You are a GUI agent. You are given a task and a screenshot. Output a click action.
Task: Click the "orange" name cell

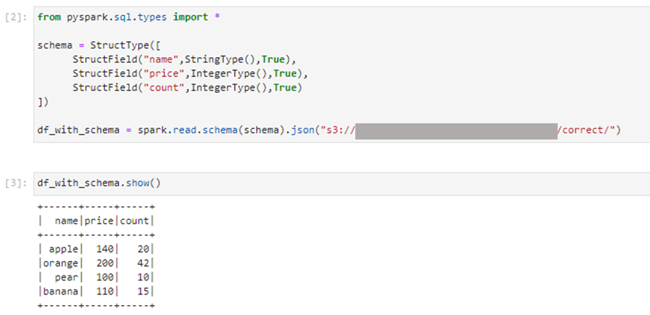[61, 264]
